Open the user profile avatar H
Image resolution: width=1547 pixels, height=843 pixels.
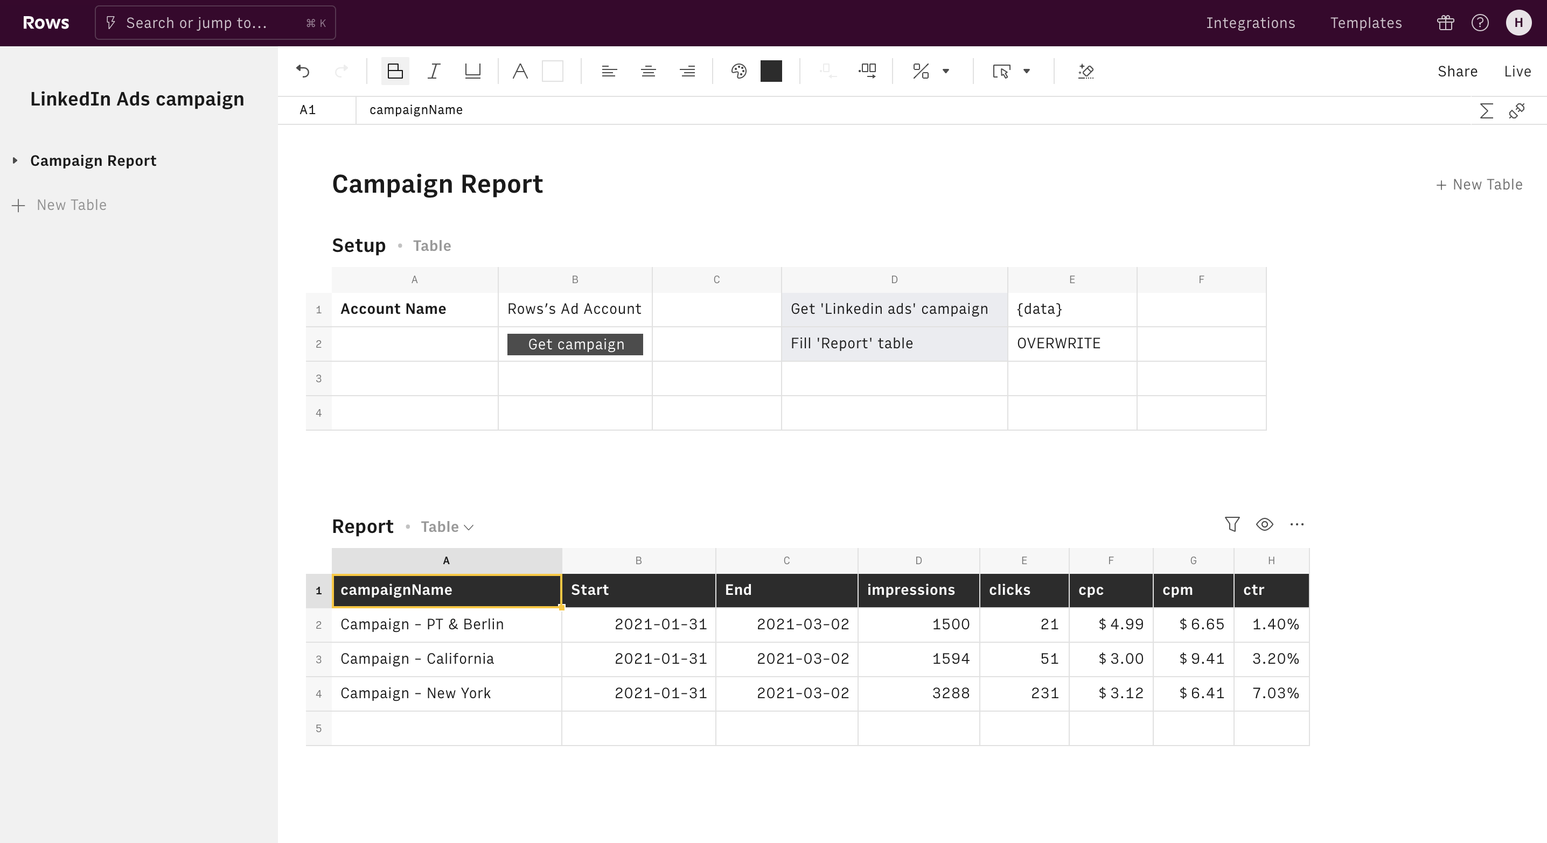point(1518,23)
